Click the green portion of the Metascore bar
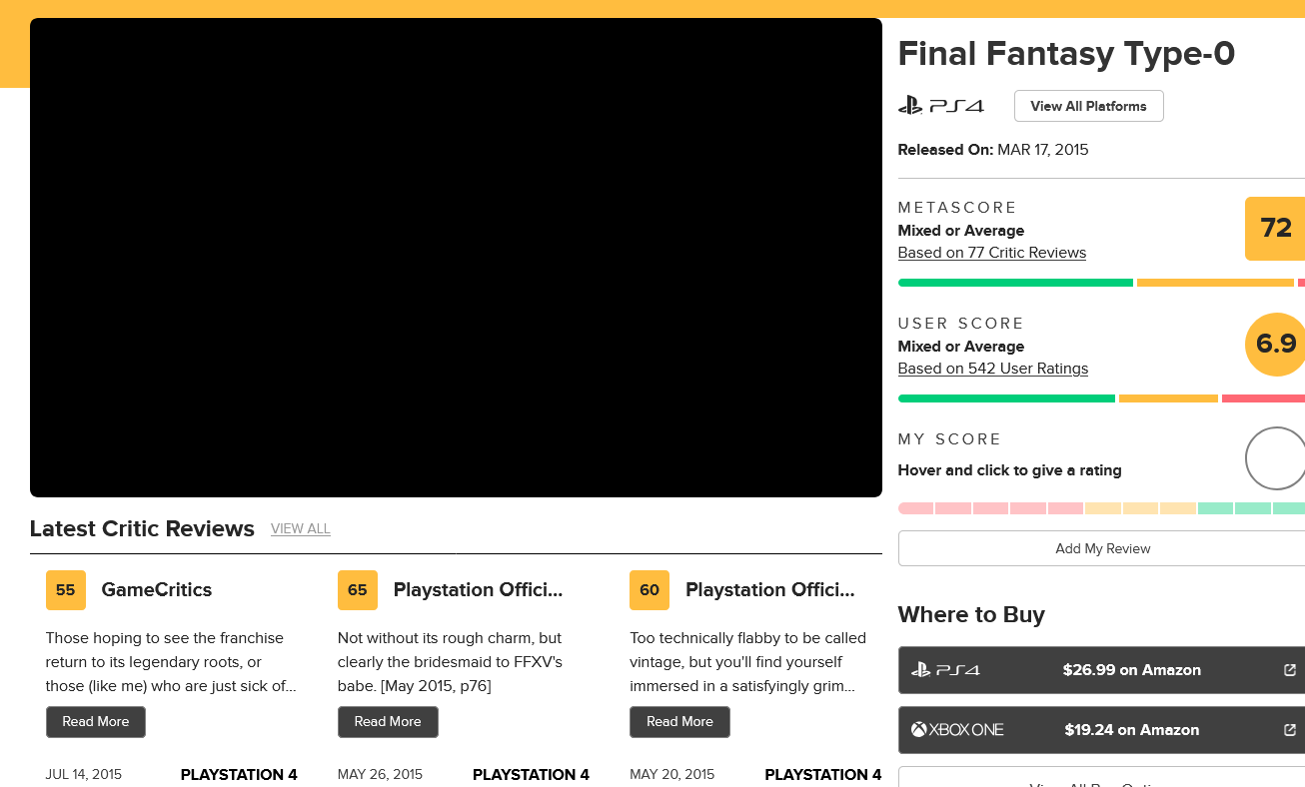This screenshot has height=787, width=1305. [1015, 283]
